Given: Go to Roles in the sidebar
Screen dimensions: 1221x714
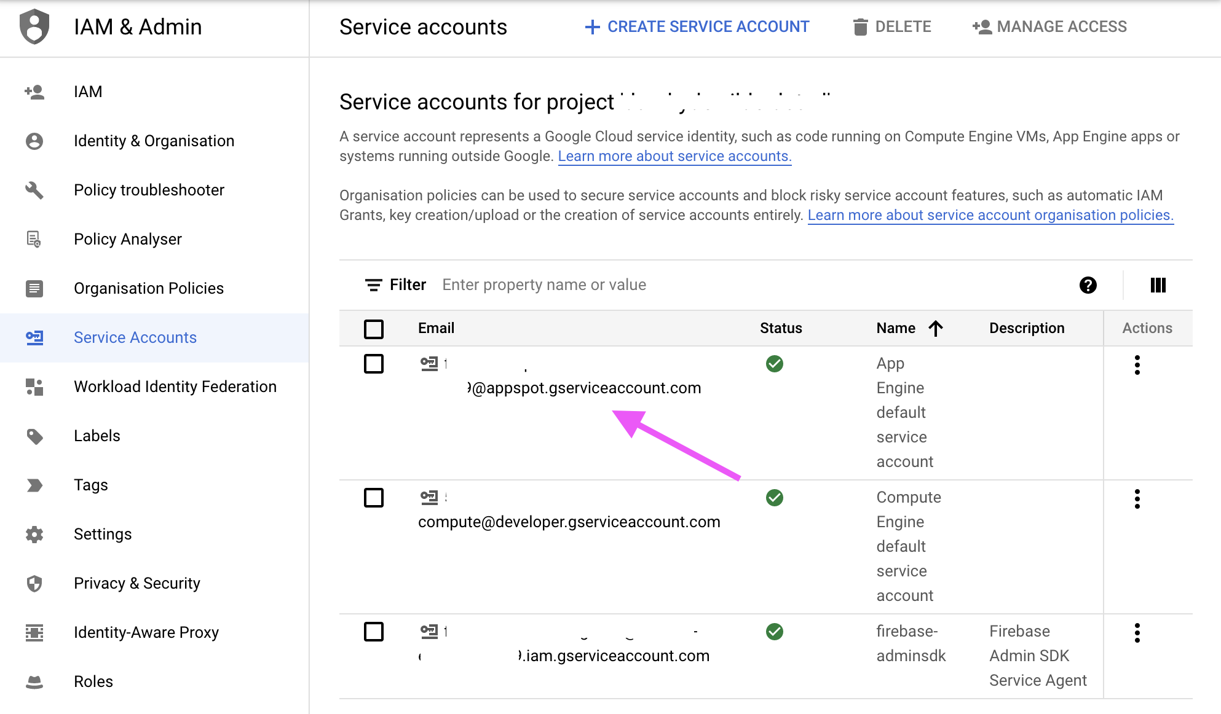Looking at the screenshot, I should pyautogui.click(x=93, y=681).
